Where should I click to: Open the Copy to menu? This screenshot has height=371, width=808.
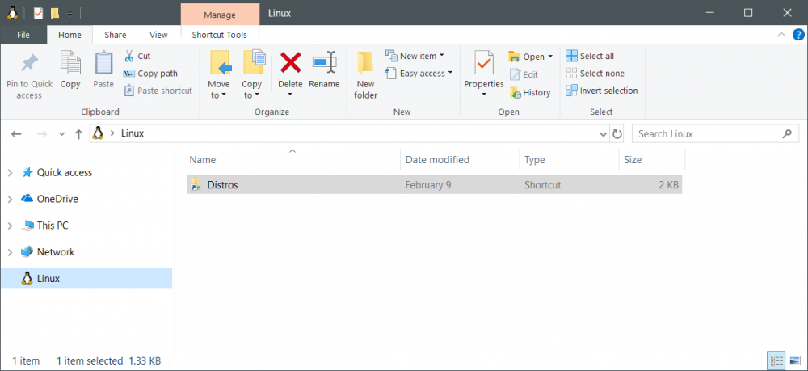pyautogui.click(x=252, y=74)
